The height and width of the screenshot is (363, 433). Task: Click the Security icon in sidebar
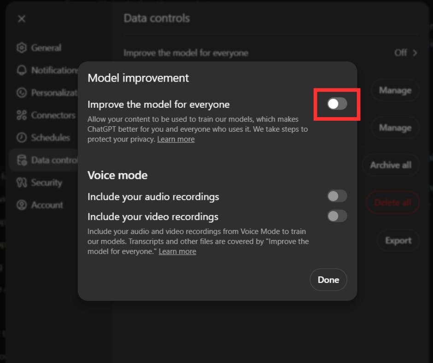click(x=22, y=182)
